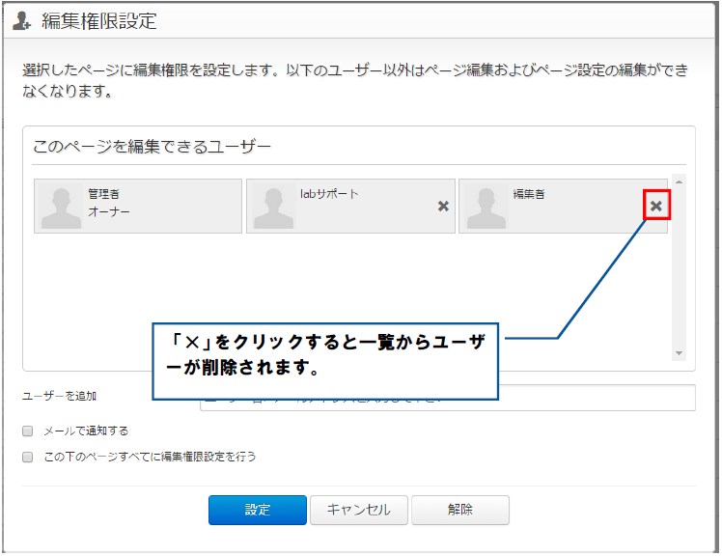Image resolution: width=722 pixels, height=556 pixels.
Task: Click the キャンセル button
Action: [x=359, y=510]
